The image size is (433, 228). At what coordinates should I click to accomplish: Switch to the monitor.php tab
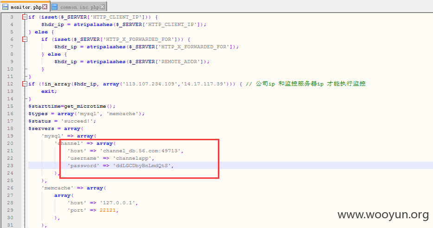[x=25, y=7]
